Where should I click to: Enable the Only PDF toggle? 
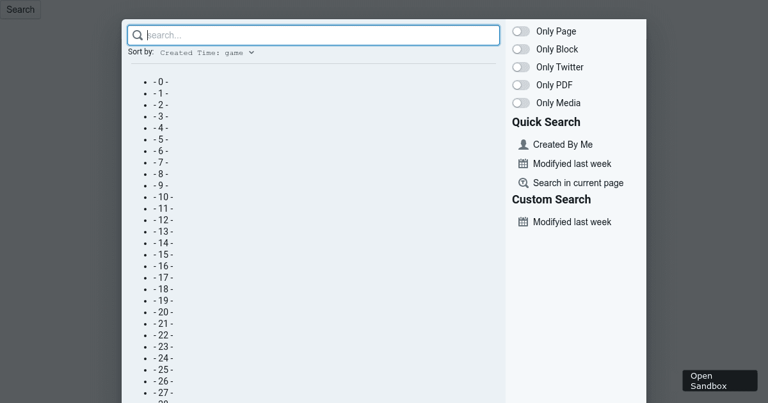point(521,84)
